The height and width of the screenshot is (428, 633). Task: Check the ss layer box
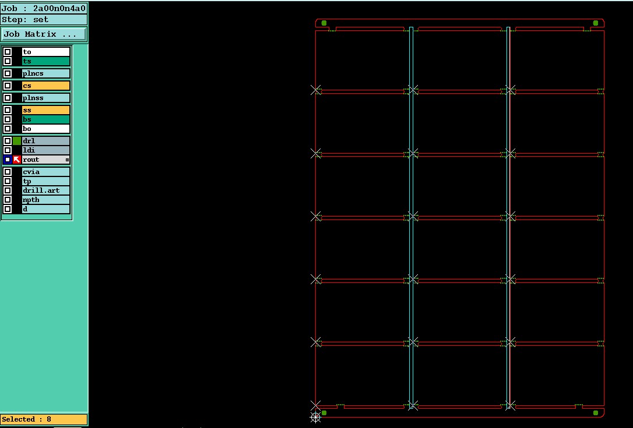[x=8, y=110]
